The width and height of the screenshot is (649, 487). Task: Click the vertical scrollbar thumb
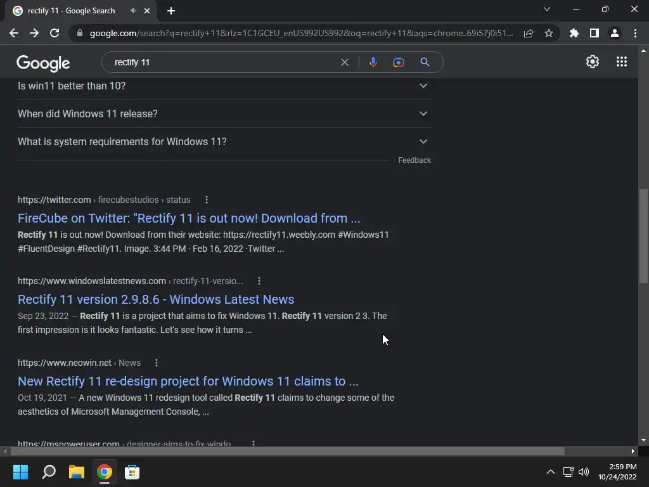pos(643,236)
